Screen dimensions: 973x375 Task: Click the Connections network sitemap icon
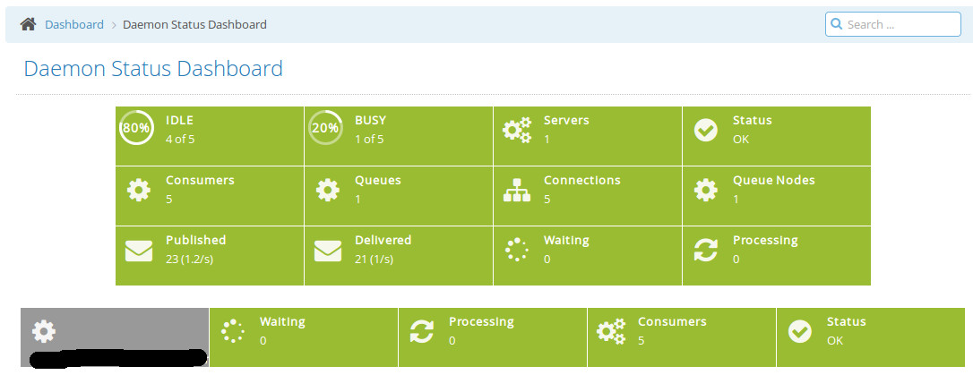[517, 190]
